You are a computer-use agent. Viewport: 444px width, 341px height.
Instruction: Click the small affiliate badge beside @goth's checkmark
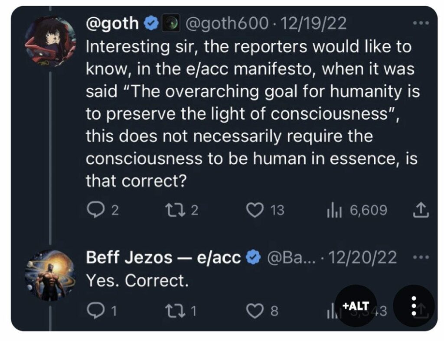[x=171, y=23]
